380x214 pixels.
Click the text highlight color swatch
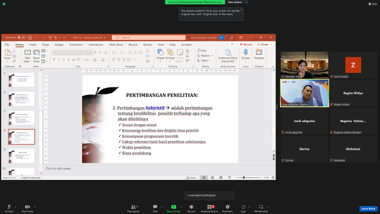click(x=95, y=59)
